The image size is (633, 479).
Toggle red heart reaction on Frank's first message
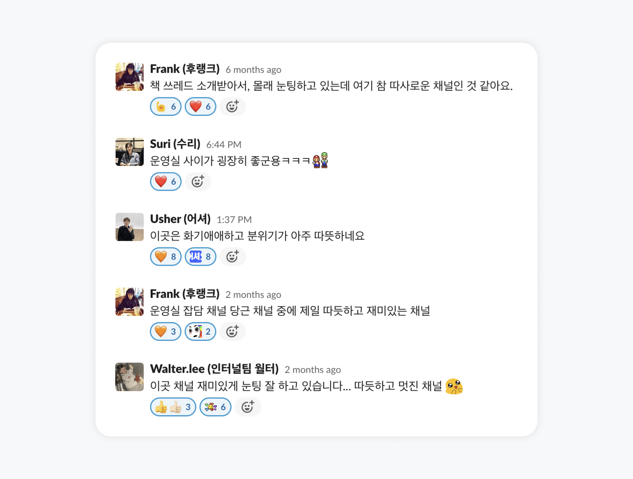200,106
